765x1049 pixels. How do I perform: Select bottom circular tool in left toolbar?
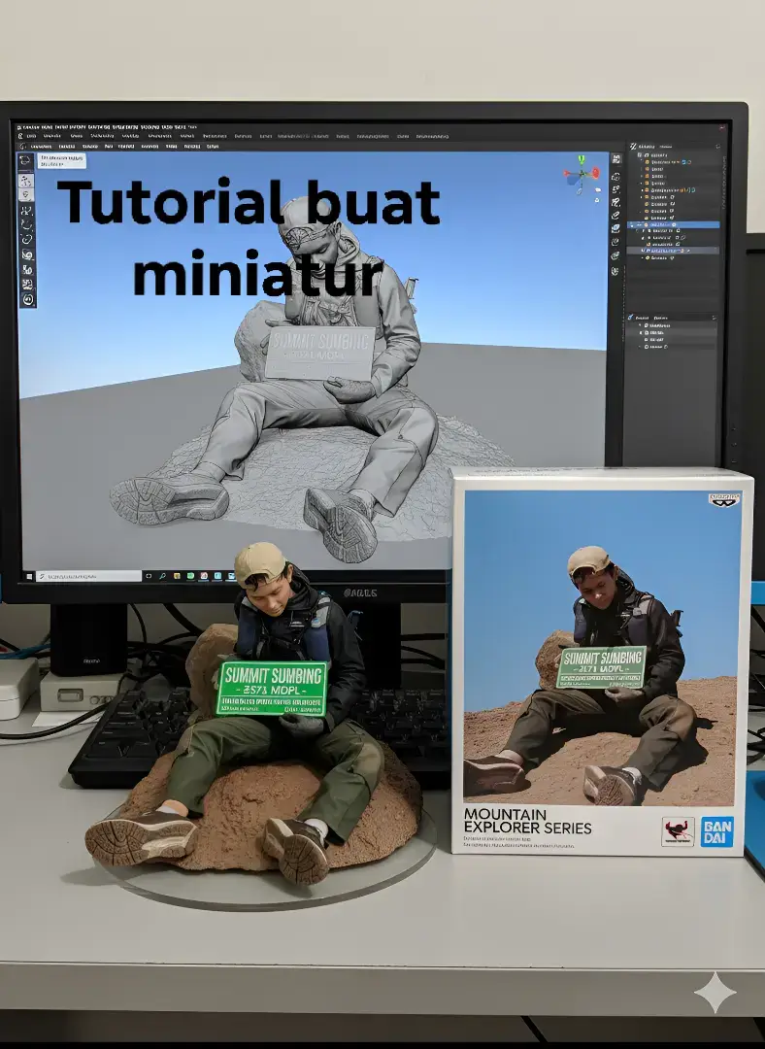coord(27,300)
